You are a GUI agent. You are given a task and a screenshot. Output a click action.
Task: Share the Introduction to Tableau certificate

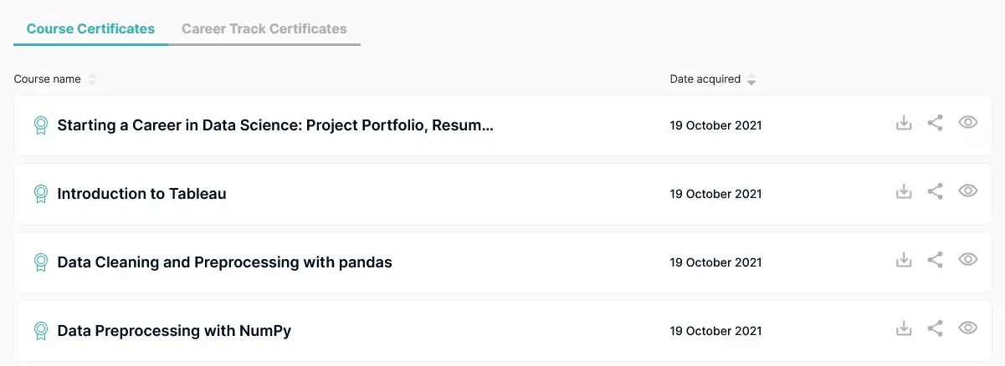[x=936, y=191]
